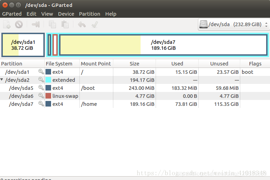Click the Resize/Move toolbar icon
270x180 pixels.
[36, 24]
